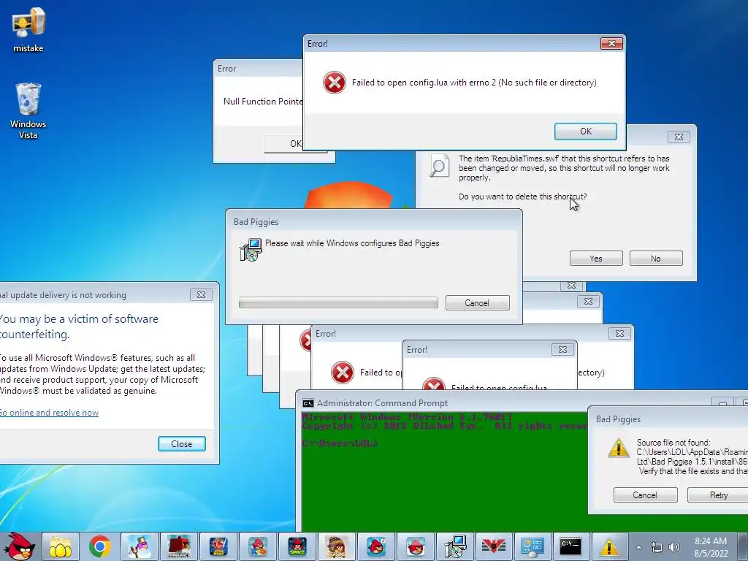This screenshot has width=748, height=561.
Task: Click the 'C:\Users\LOL>' prompt line
Action: point(340,443)
